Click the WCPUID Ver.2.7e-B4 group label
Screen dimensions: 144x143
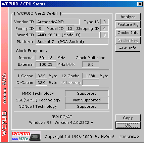coord(38,13)
